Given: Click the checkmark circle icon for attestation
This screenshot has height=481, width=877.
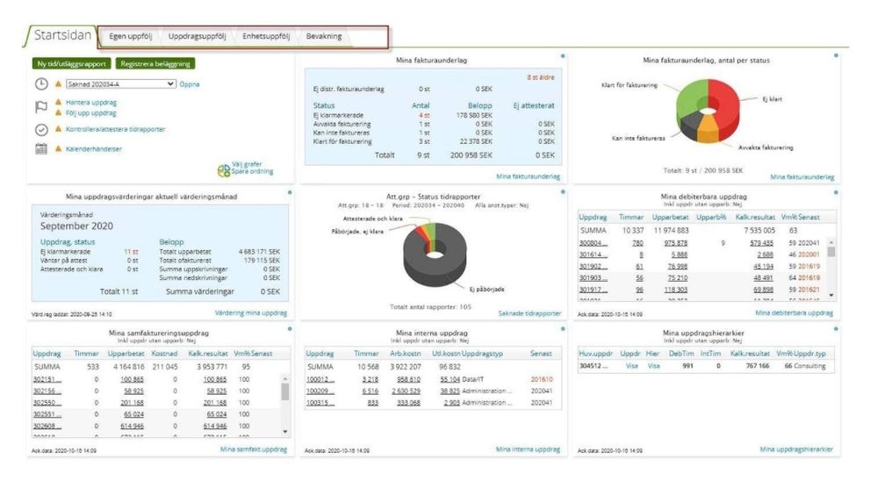Looking at the screenshot, I should click(41, 130).
